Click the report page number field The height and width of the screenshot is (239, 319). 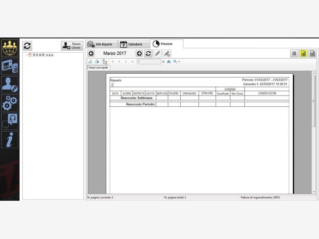(x=149, y=62)
